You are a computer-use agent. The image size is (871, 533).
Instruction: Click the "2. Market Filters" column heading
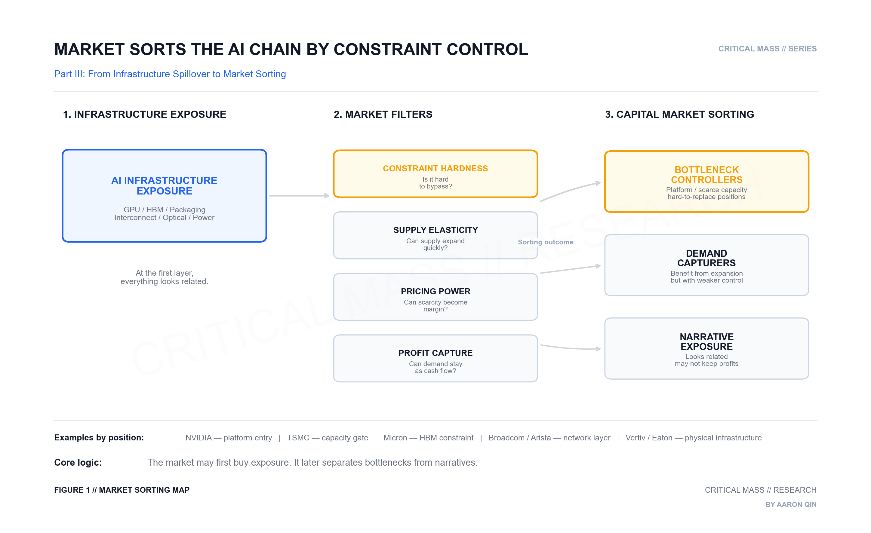click(383, 115)
